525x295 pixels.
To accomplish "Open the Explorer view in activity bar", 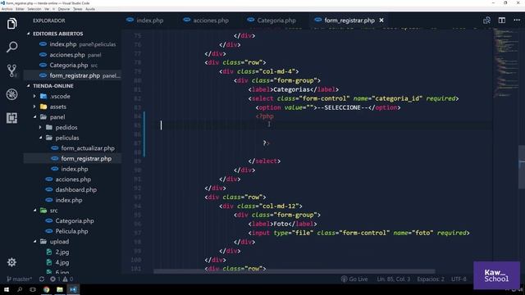I will coord(11,24).
